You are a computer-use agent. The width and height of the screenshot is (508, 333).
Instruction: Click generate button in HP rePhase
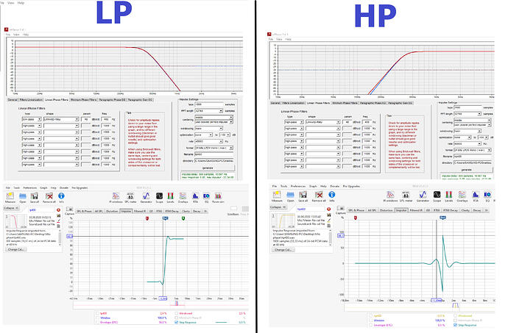coord(466,170)
